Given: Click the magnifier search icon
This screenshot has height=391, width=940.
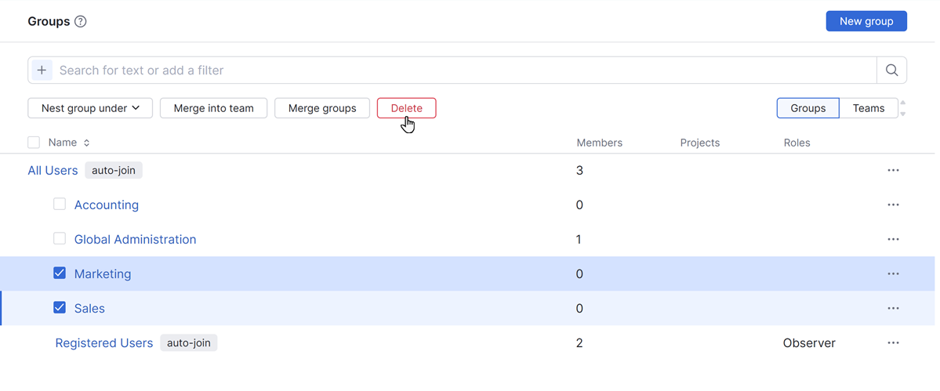Looking at the screenshot, I should (x=891, y=71).
